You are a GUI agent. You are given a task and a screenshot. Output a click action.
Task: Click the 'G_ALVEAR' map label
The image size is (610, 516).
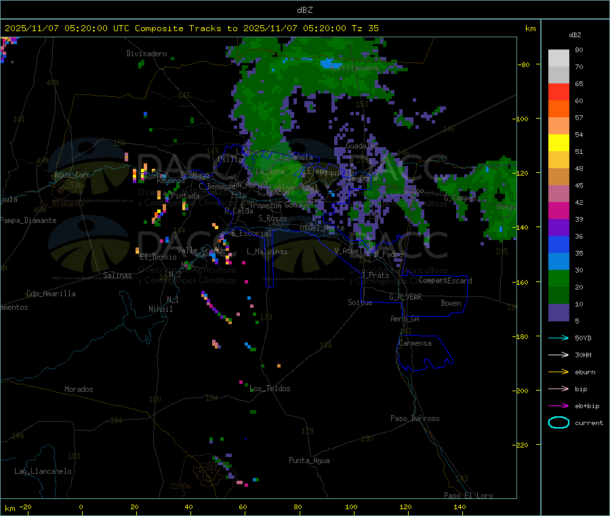[405, 297]
